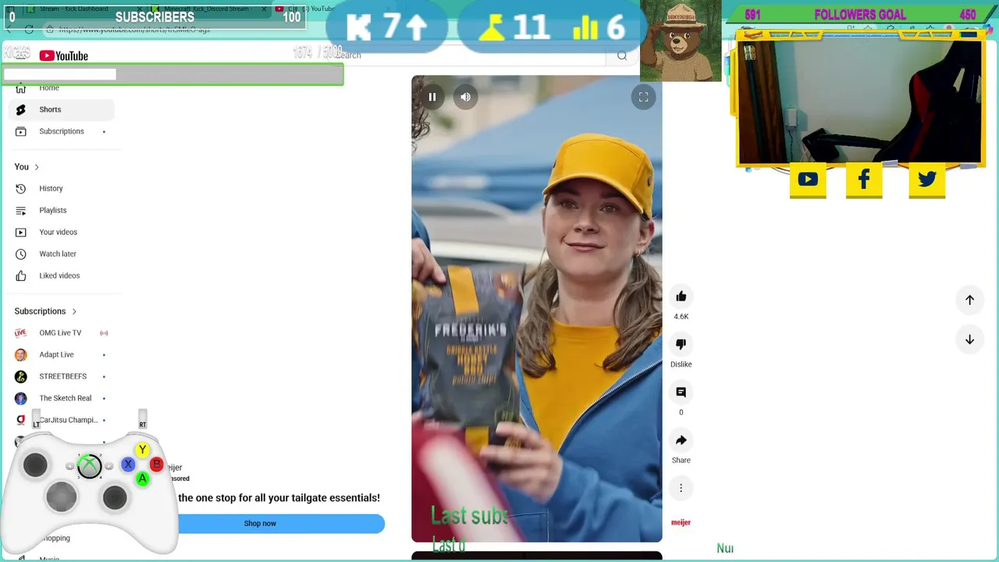Open the meijer channel logo
999x562 pixels.
point(681,522)
